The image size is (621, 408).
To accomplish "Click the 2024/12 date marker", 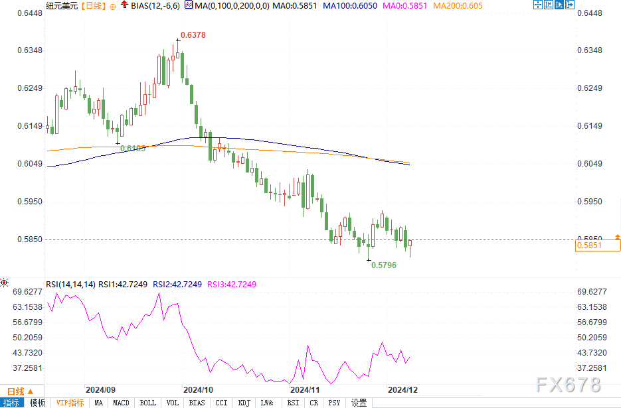I will [402, 390].
